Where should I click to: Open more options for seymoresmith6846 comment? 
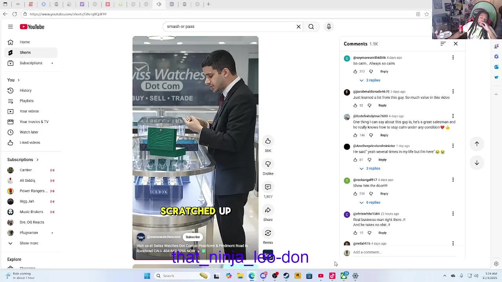click(453, 58)
